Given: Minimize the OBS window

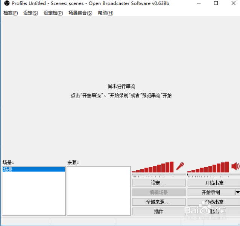Looking at the screenshot, I should coord(199,3).
